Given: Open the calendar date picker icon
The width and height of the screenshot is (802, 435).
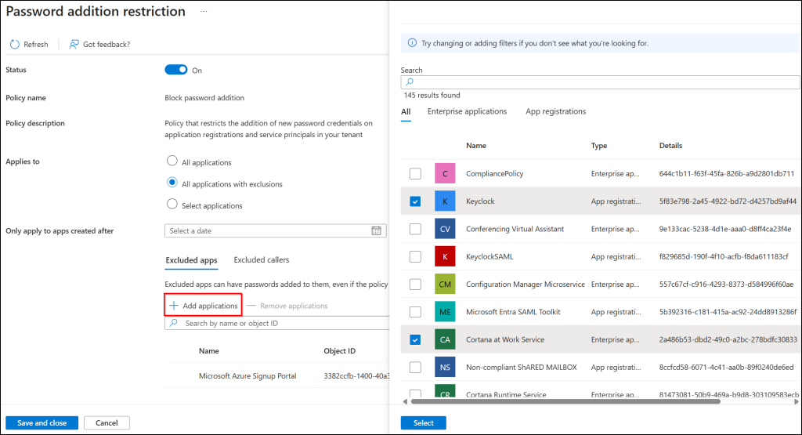Looking at the screenshot, I should click(x=376, y=230).
